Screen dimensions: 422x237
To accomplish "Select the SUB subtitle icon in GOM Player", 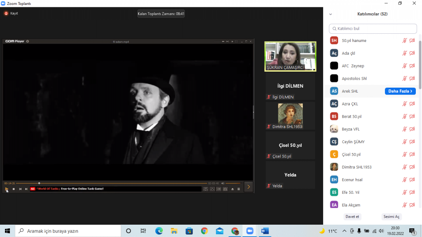I will click(218, 189).
